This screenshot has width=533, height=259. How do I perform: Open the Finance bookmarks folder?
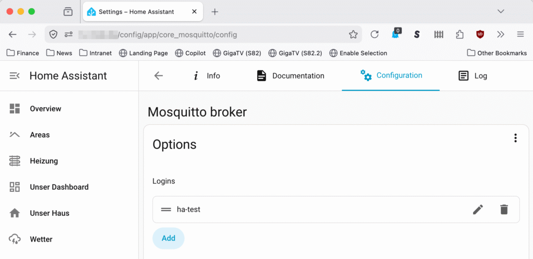pyautogui.click(x=23, y=53)
